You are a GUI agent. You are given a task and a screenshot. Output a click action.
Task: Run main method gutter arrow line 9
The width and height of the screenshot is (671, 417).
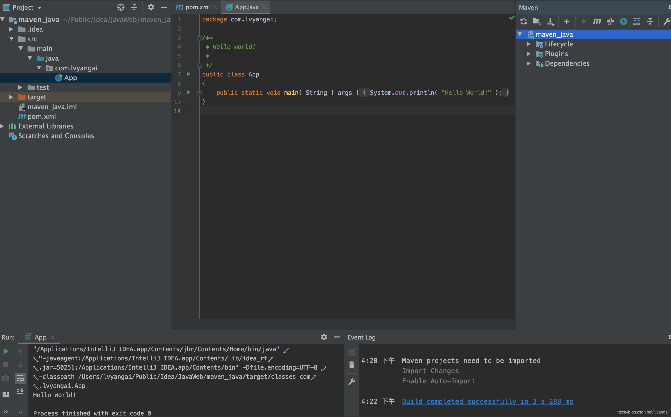pos(189,92)
